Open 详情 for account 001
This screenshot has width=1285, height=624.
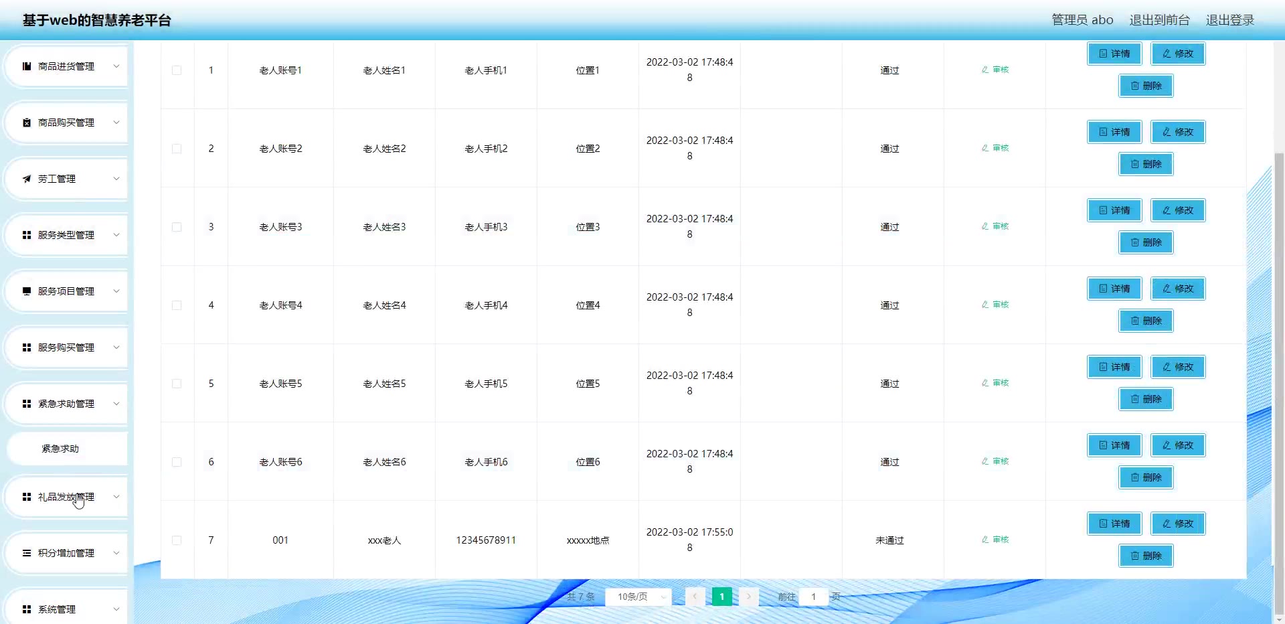(1114, 524)
